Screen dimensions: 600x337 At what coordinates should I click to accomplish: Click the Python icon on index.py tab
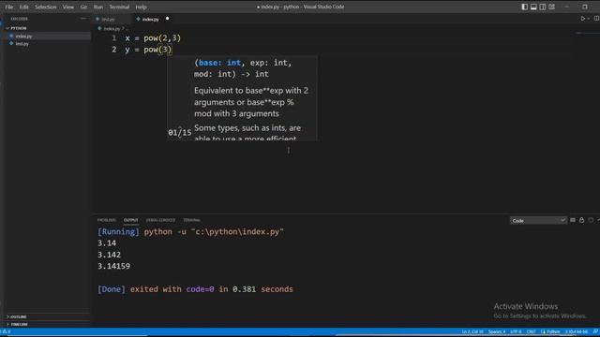pos(138,19)
